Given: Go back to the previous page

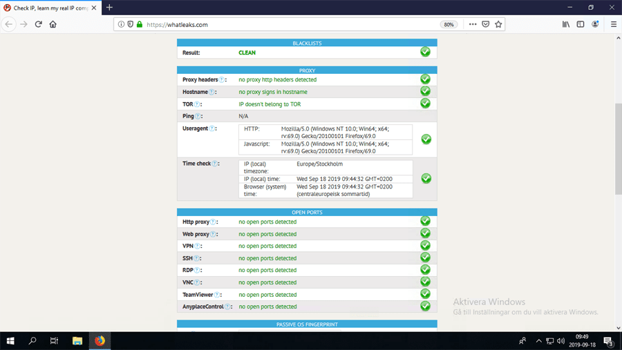Looking at the screenshot, I should pos(9,24).
